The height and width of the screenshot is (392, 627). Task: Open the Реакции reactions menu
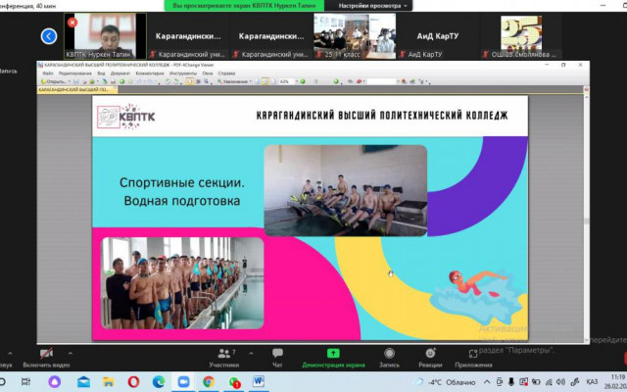[x=430, y=358]
